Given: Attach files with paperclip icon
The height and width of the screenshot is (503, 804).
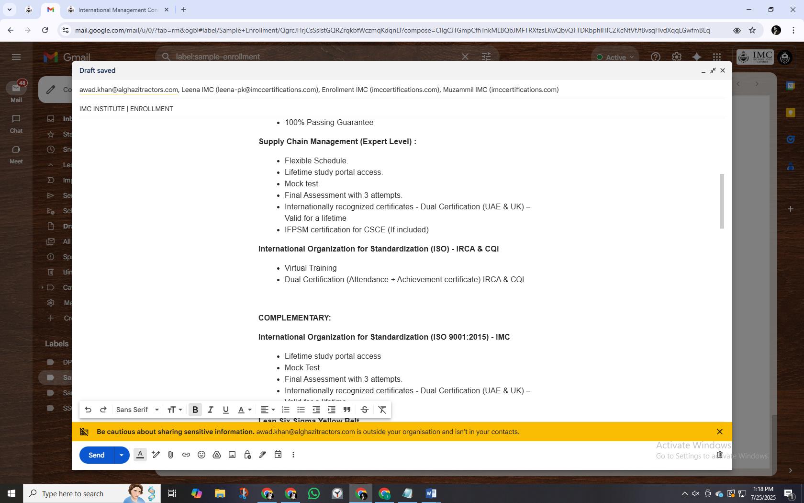Looking at the screenshot, I should [171, 455].
